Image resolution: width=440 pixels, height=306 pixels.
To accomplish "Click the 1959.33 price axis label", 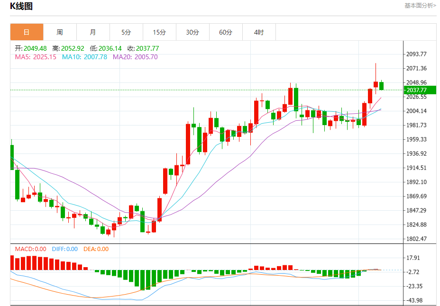I will [x=416, y=140].
